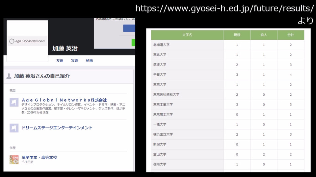
Task: Click the 千代田区 location text
Action: point(27,162)
